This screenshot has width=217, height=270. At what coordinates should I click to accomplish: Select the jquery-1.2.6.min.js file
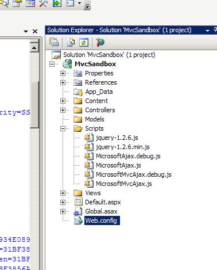[123, 147]
